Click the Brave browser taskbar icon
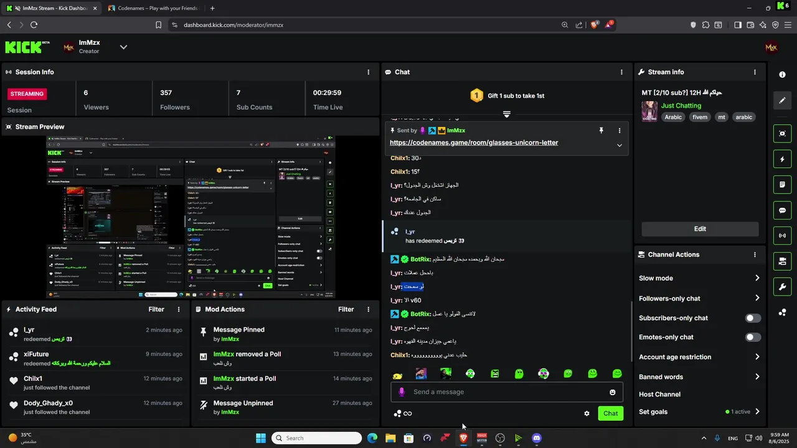Screen dimensions: 797x448 [x=463, y=438]
